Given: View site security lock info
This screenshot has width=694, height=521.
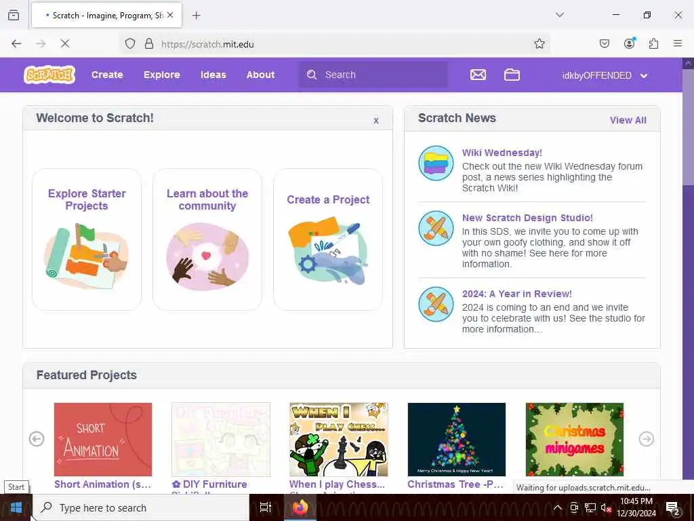Looking at the screenshot, I should [149, 43].
